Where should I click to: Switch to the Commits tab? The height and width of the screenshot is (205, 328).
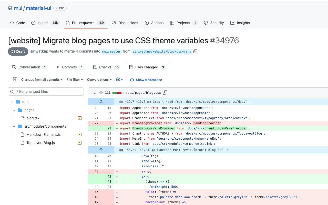coord(70,67)
